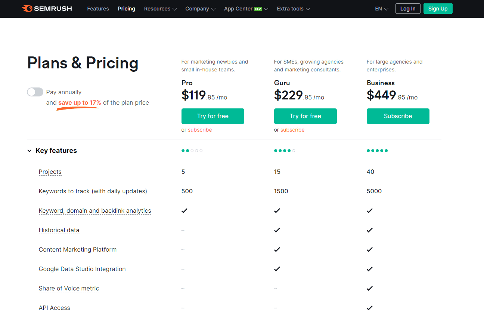Screen dimensions: 484x317
Task: Click the Semrush logo
Action: click(x=47, y=9)
